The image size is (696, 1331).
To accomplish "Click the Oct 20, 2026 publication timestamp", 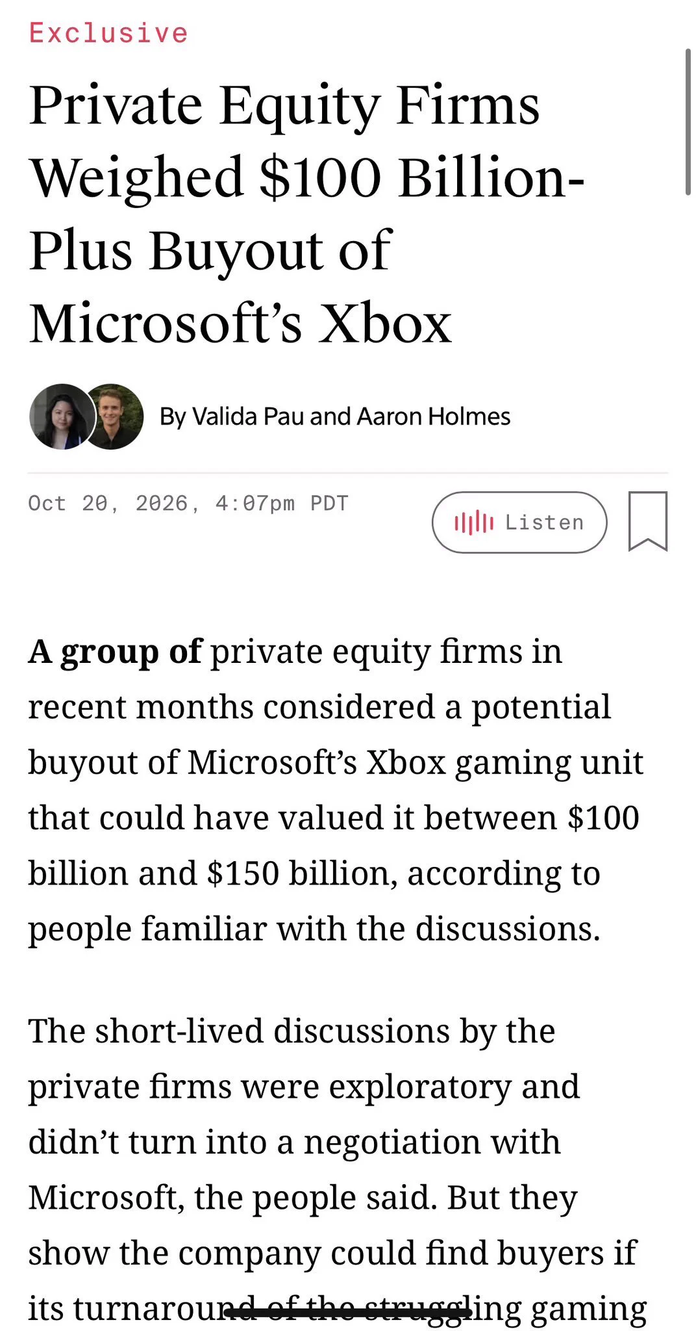I will pyautogui.click(x=188, y=504).
